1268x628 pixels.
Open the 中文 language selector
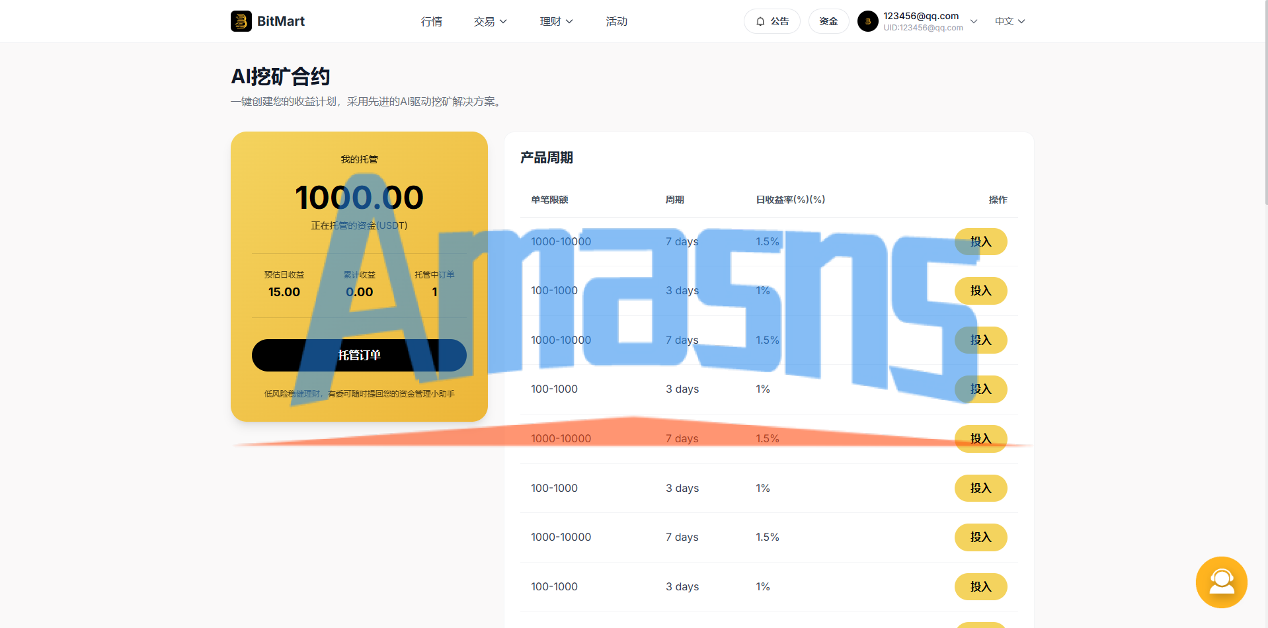click(x=1010, y=21)
